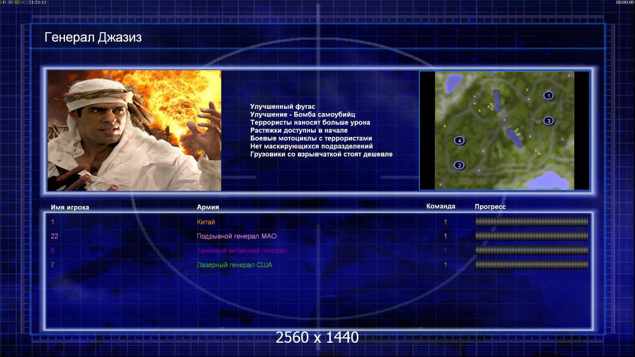Click the 'Прогресс' column header

tap(490, 206)
